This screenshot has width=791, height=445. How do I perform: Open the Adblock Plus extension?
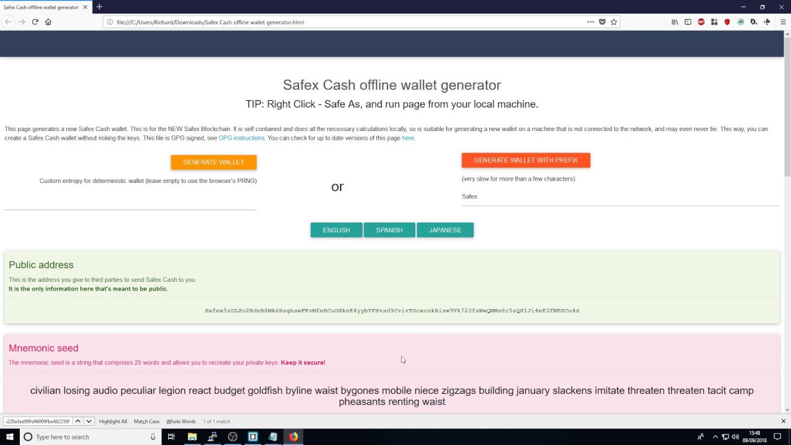point(701,22)
